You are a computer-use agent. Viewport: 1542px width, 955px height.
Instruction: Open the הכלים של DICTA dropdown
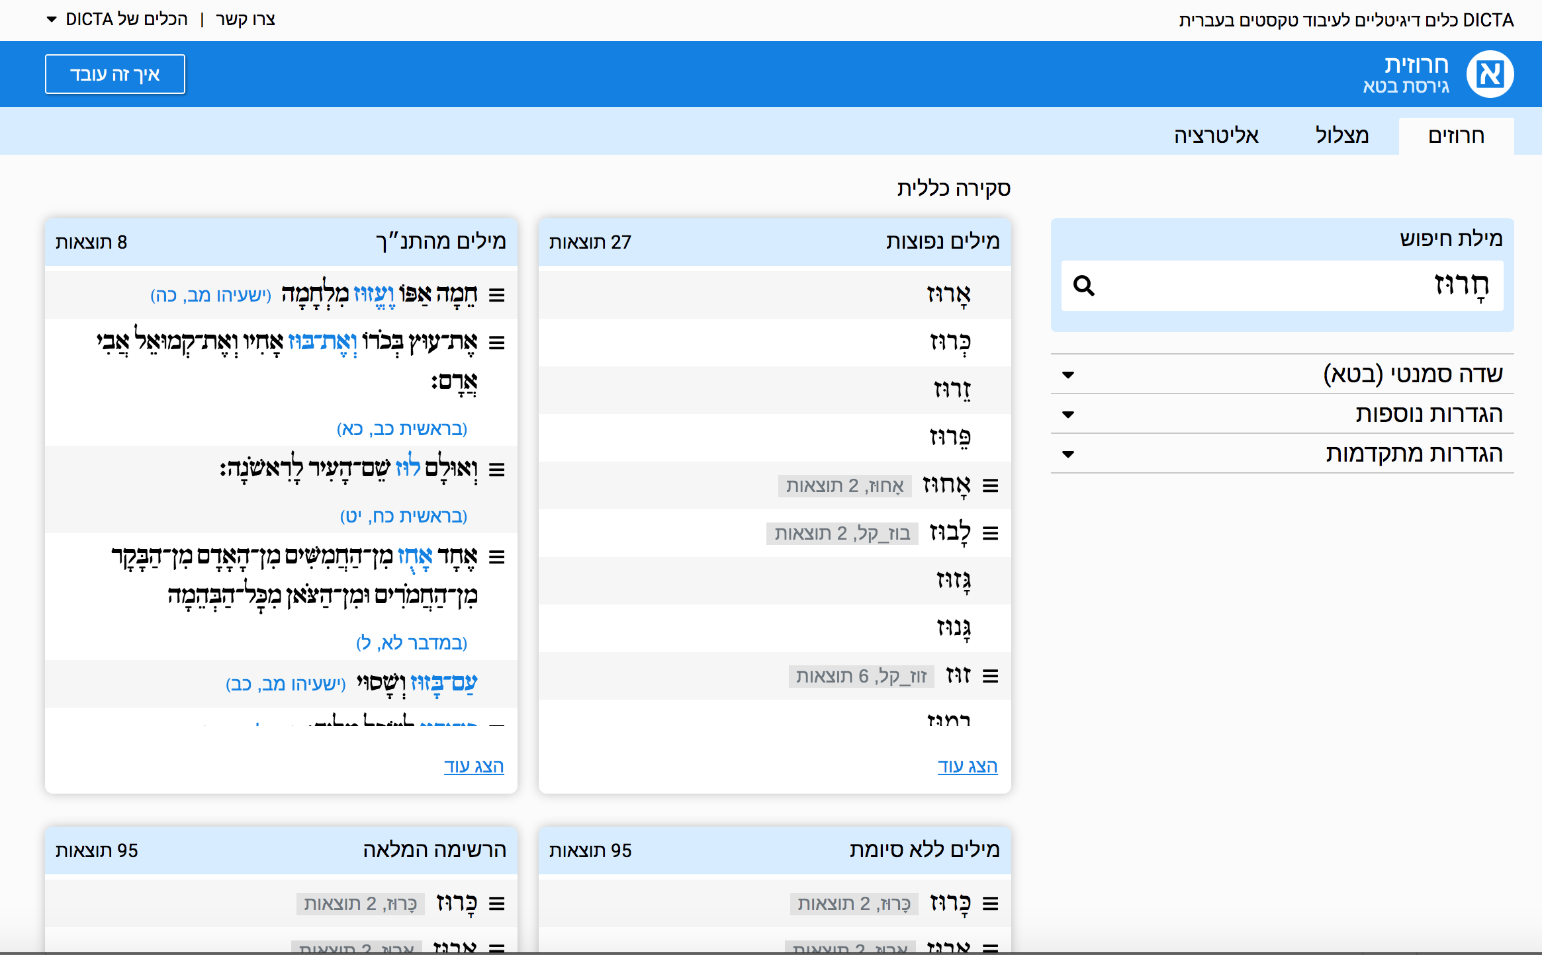[x=118, y=19]
